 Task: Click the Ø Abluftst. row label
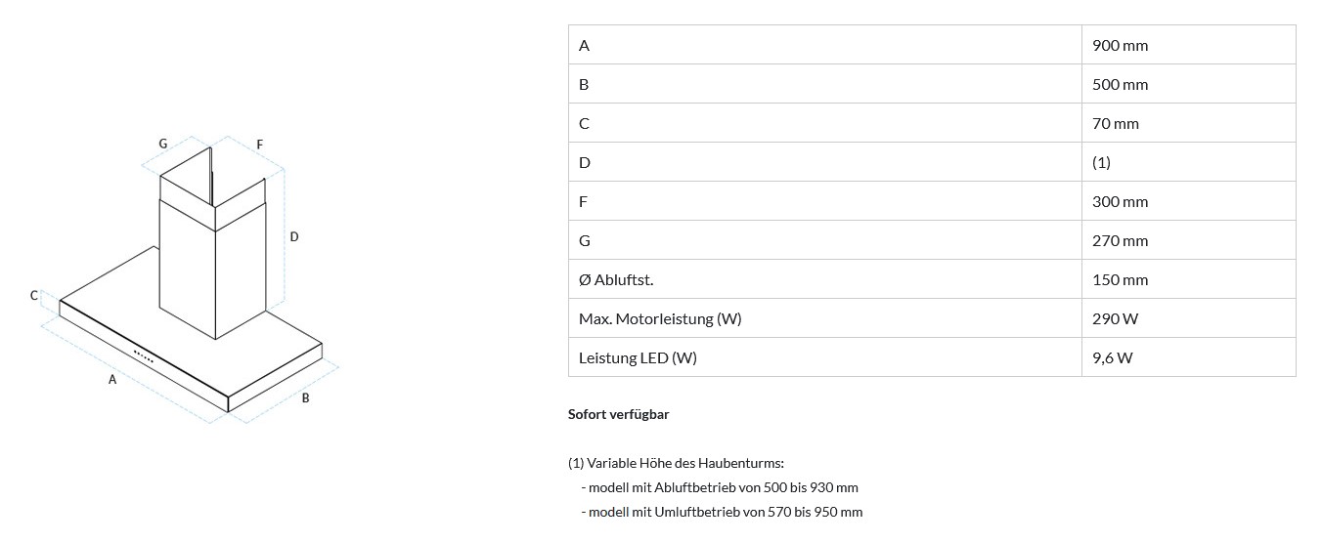616,279
